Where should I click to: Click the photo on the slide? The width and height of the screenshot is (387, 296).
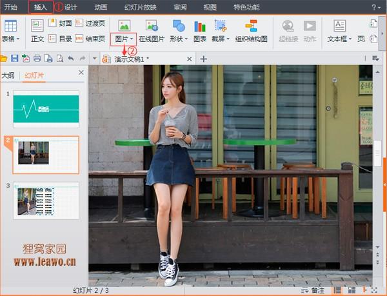230,175
